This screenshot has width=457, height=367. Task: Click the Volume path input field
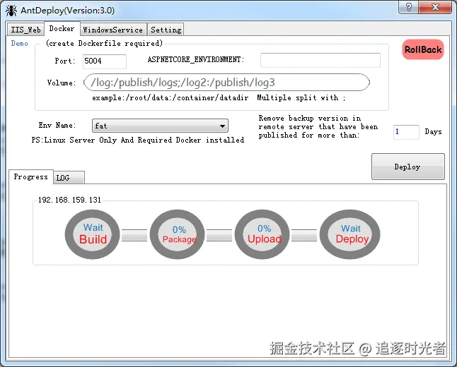[227, 83]
